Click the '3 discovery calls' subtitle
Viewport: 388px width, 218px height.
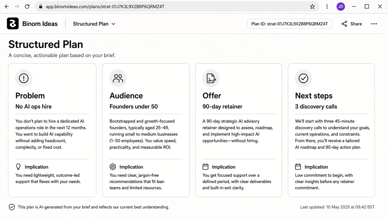pyautogui.click(x=316, y=107)
